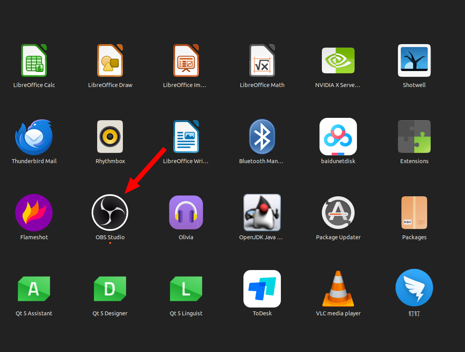Click the "Shotwell" label text
465x352 pixels.
click(414, 85)
